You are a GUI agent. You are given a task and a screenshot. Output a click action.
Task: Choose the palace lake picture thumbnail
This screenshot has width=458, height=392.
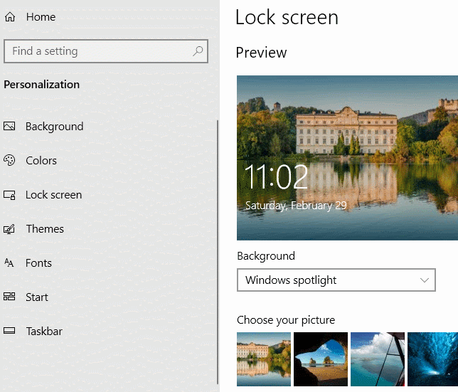pyautogui.click(x=264, y=359)
